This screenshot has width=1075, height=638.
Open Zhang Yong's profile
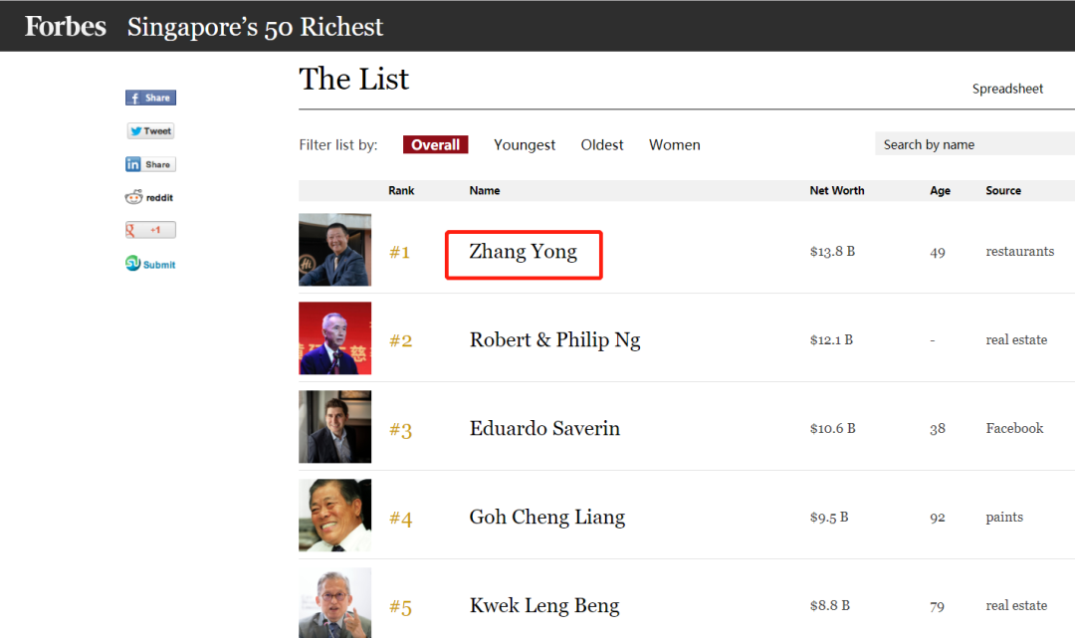(524, 252)
